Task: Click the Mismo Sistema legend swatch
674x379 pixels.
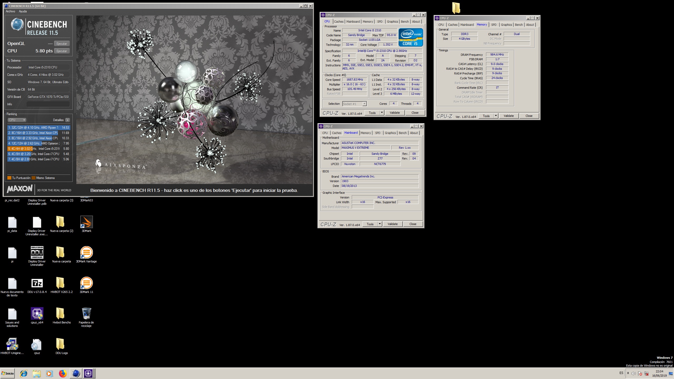Action: click(x=33, y=178)
